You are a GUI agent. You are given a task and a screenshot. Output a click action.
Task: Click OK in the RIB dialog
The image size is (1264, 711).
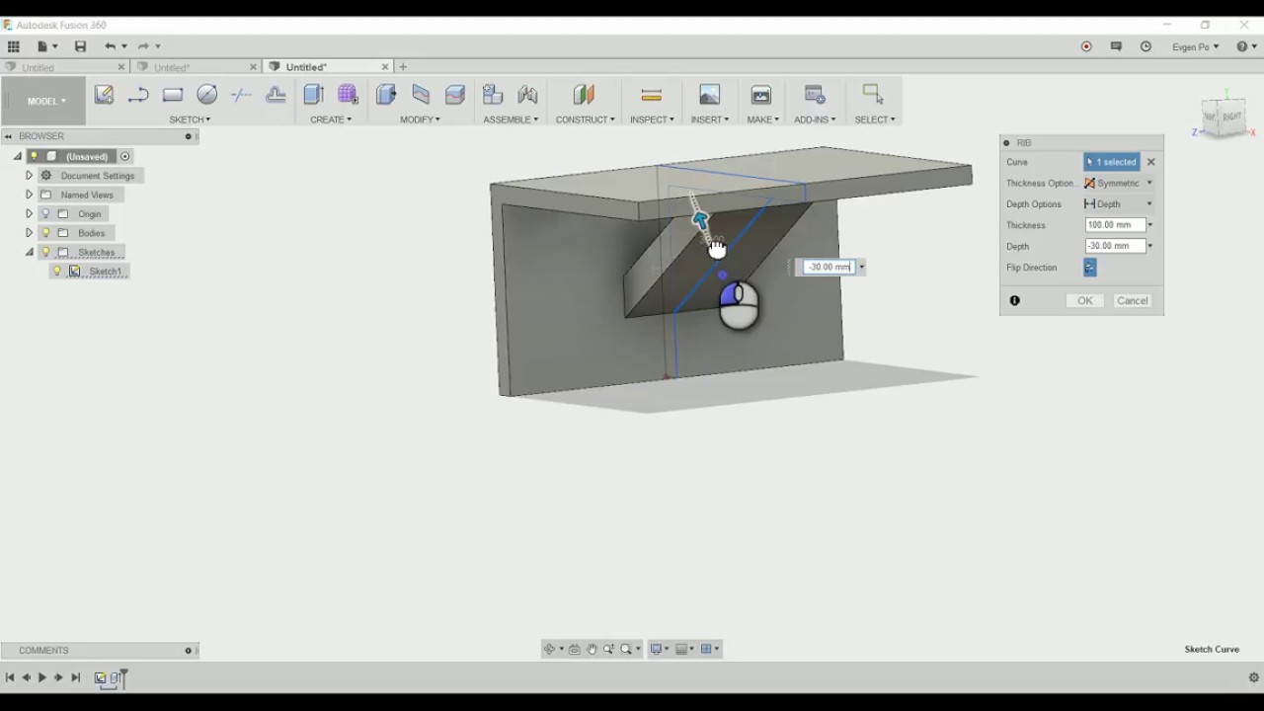1084,300
